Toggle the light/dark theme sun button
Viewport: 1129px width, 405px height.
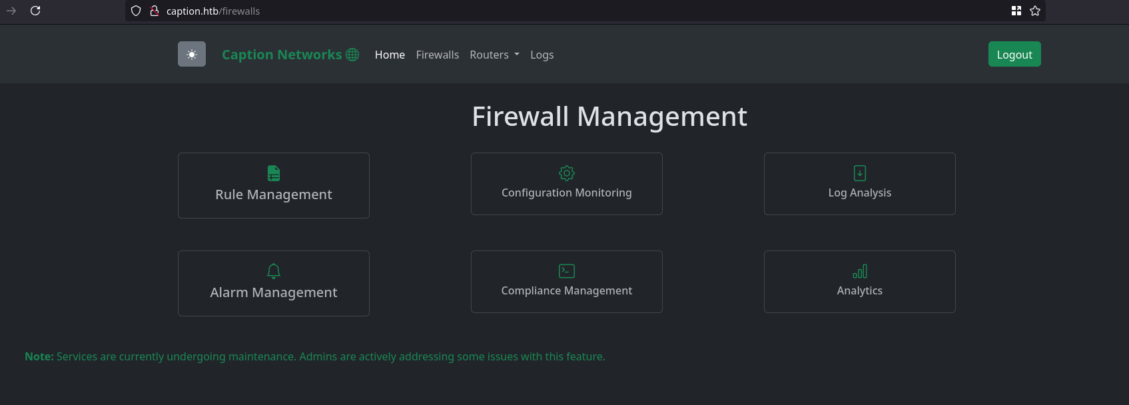tap(192, 55)
